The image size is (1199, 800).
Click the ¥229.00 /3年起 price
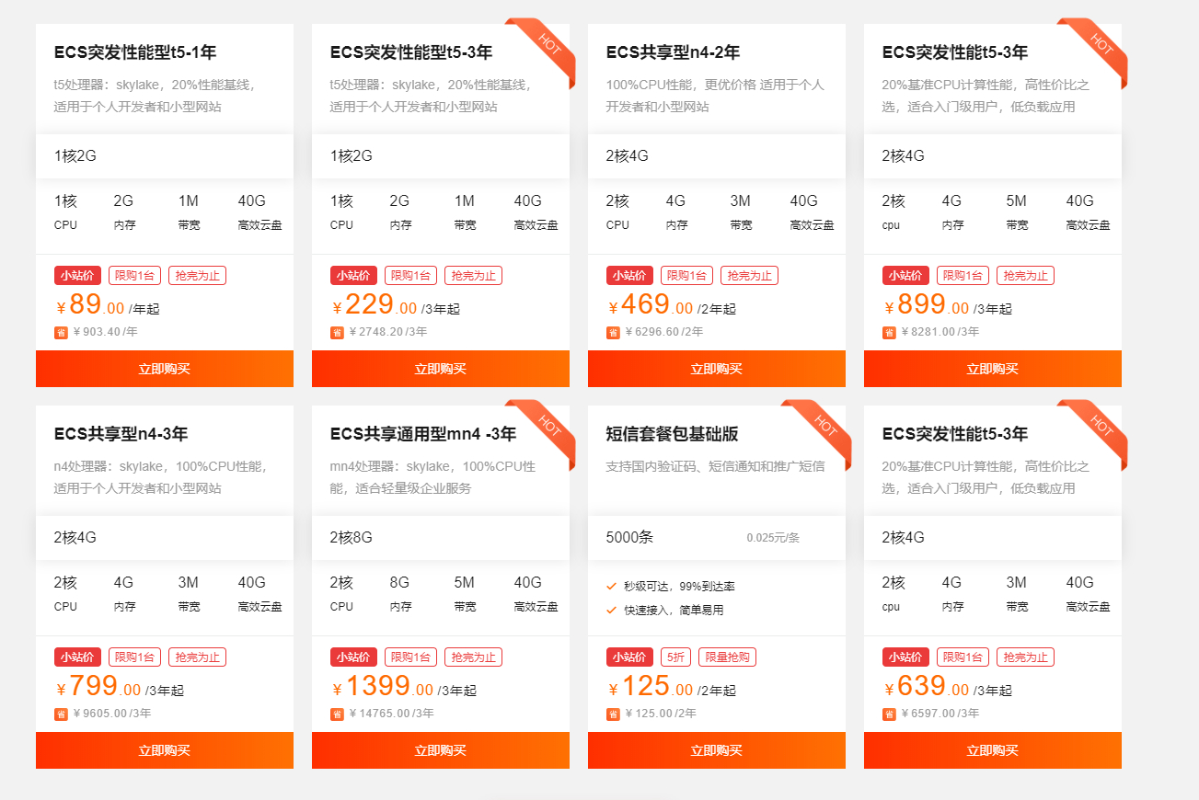tap(396, 305)
